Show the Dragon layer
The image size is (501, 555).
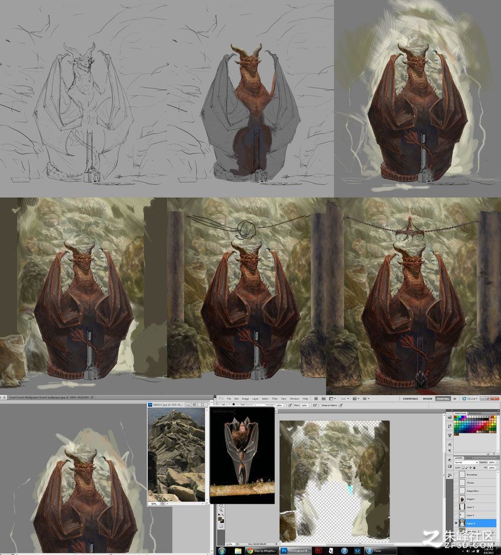click(456, 499)
